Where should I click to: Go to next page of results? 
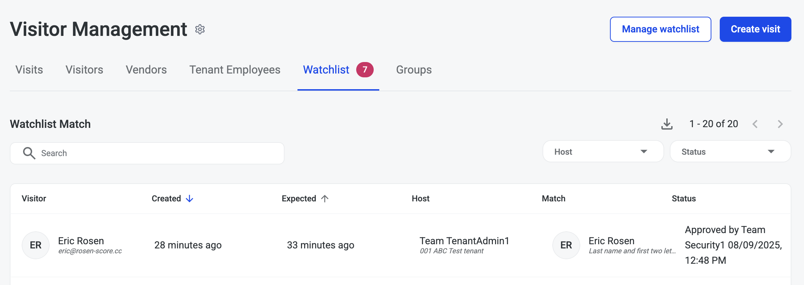coord(780,124)
